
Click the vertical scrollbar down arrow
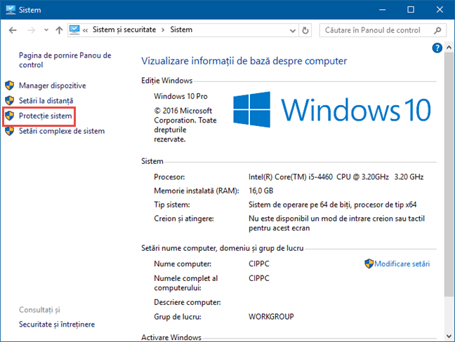449,336
